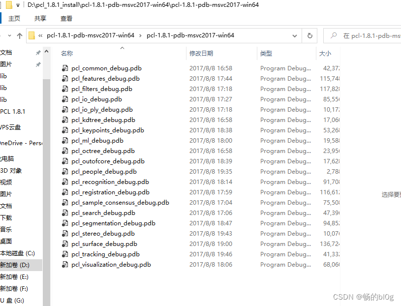Click the folder icon inside the address bar
The height and width of the screenshot is (306, 401).
pos(31,36)
